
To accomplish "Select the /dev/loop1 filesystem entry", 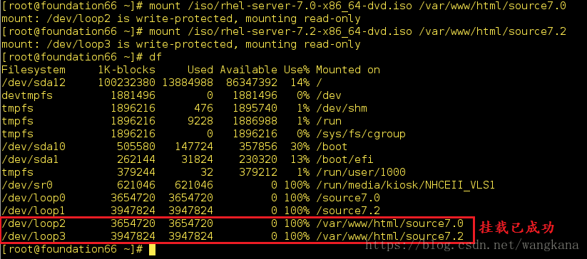I will 34,211.
